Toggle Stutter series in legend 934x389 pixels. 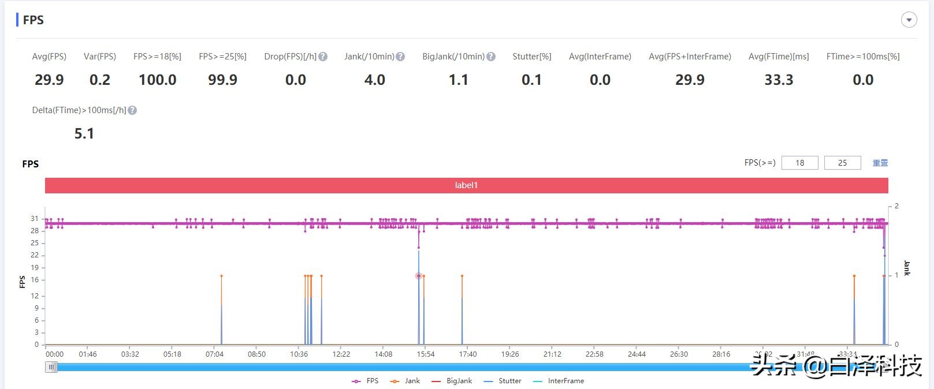tap(503, 381)
